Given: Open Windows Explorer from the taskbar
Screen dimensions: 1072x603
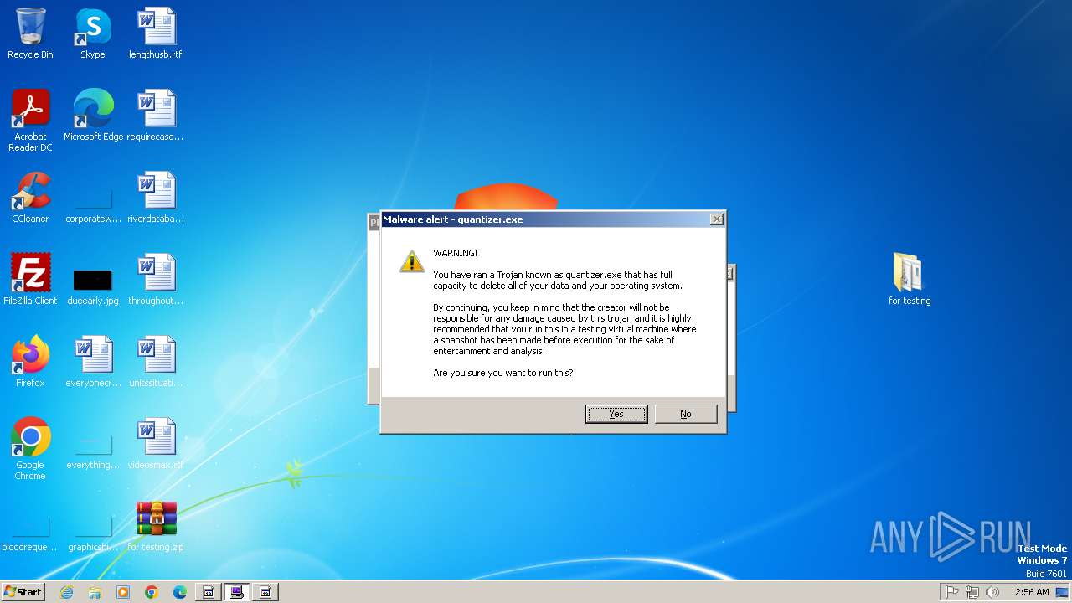Looking at the screenshot, I should 95,592.
